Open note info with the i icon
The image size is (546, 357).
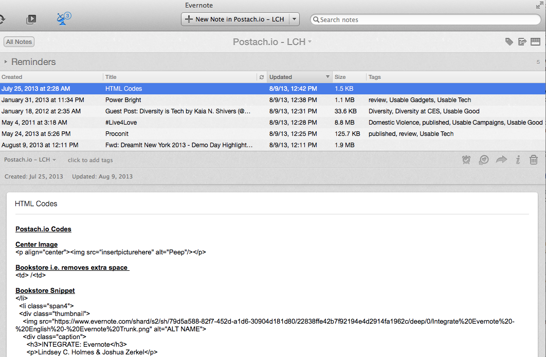coord(518,160)
